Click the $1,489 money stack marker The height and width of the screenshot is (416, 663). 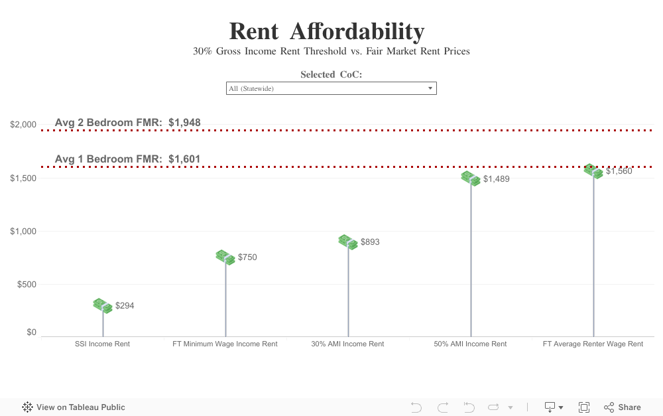(471, 178)
